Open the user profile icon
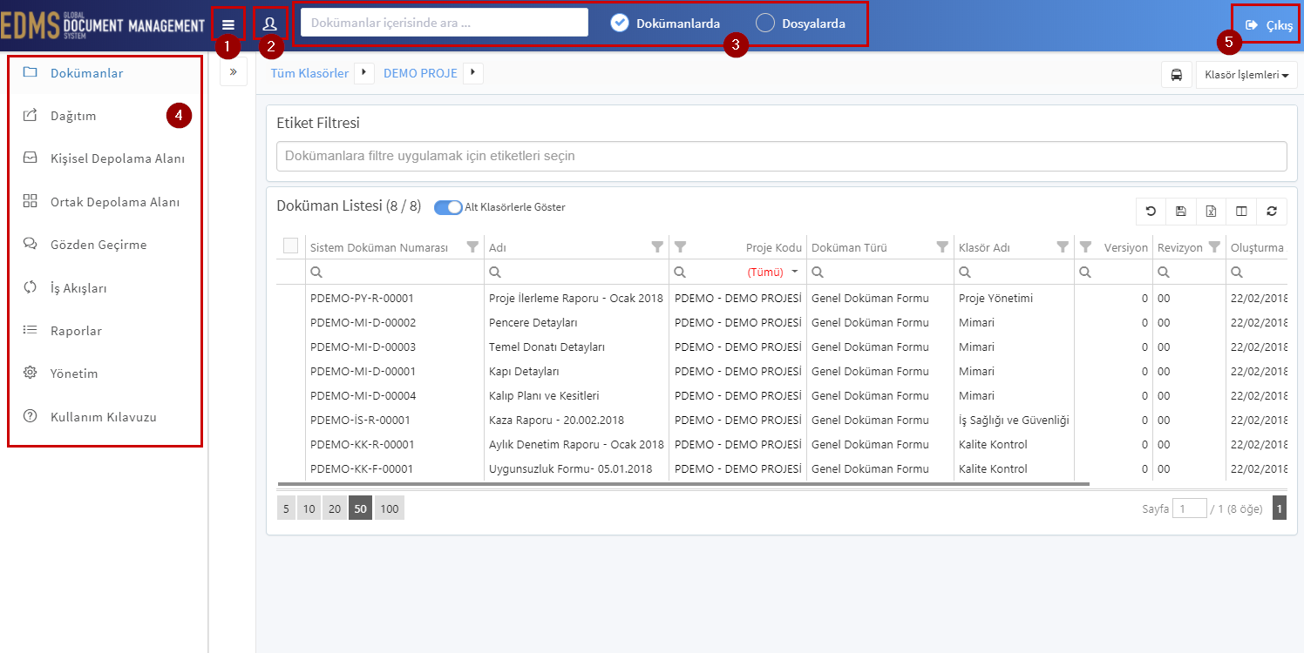The height and width of the screenshot is (653, 1304). (270, 24)
